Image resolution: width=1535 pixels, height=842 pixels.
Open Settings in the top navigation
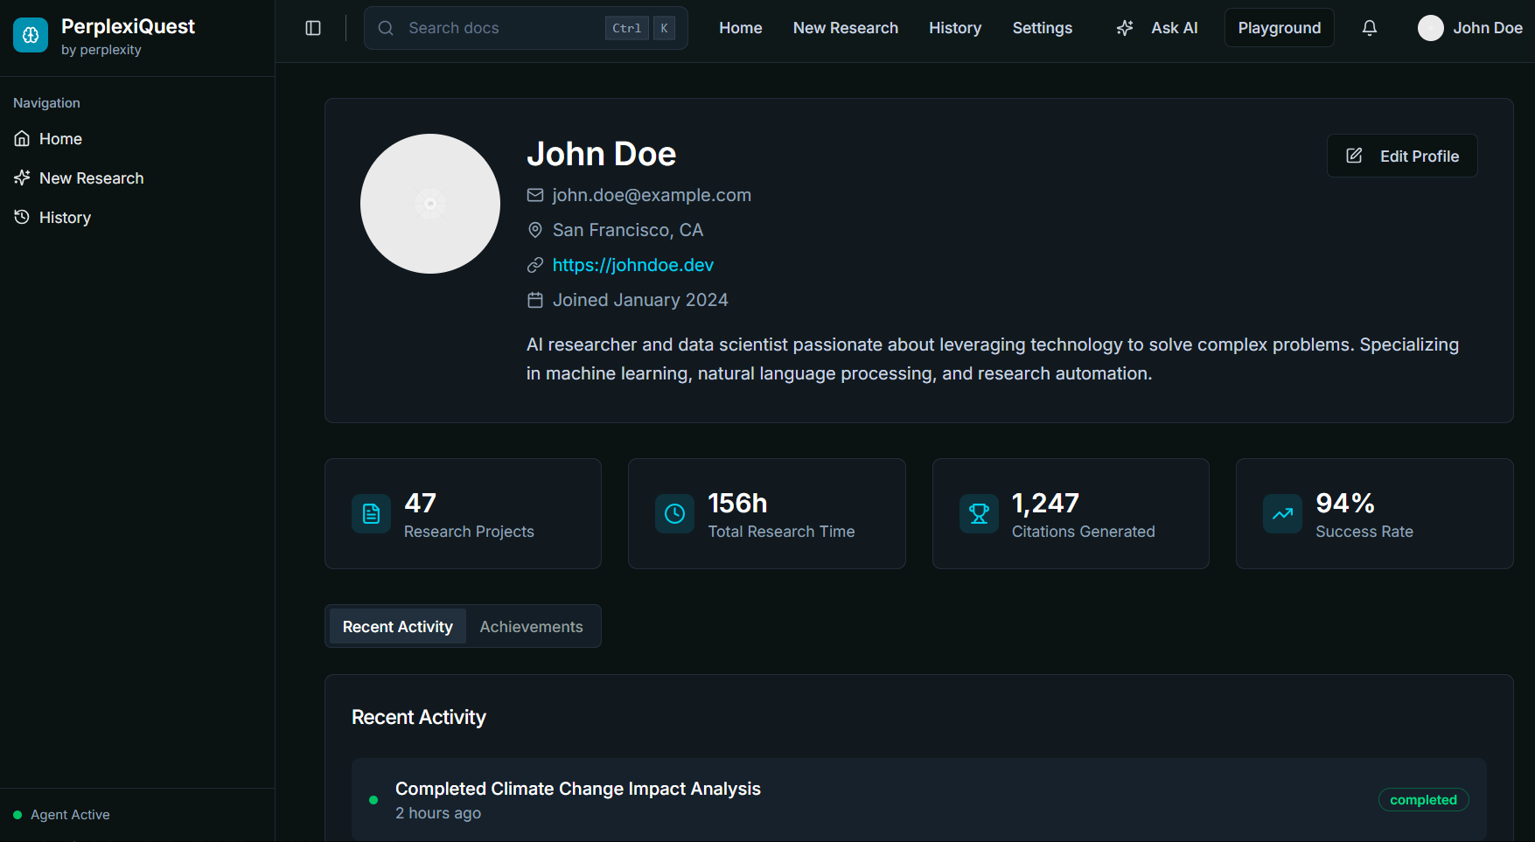coord(1043,28)
